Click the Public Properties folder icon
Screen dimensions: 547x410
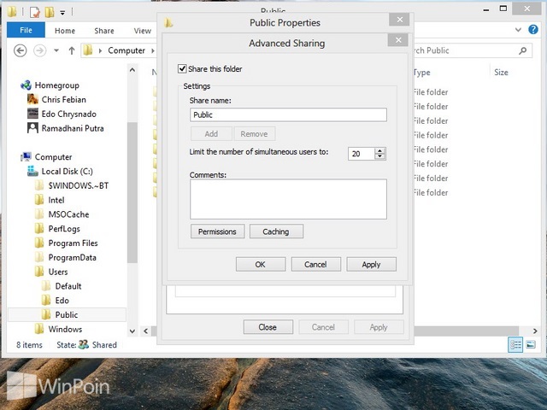coord(168,23)
